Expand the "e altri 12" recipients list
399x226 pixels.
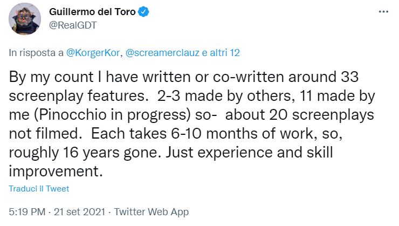[x=221, y=53]
